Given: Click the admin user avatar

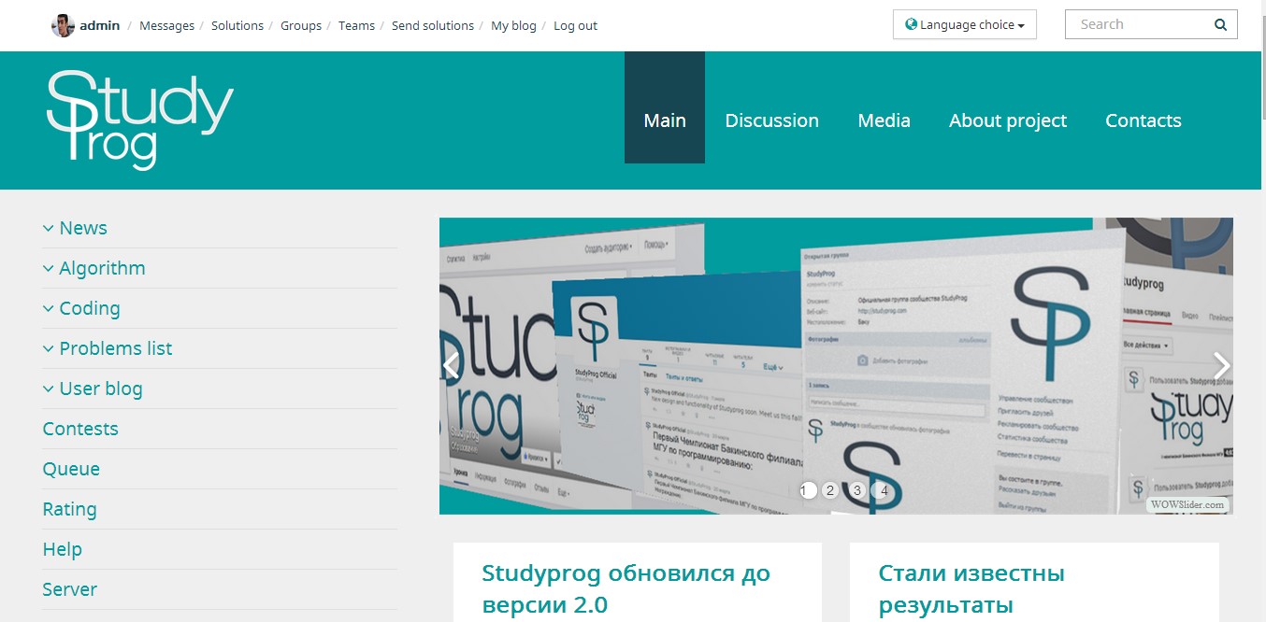Looking at the screenshot, I should point(63,25).
